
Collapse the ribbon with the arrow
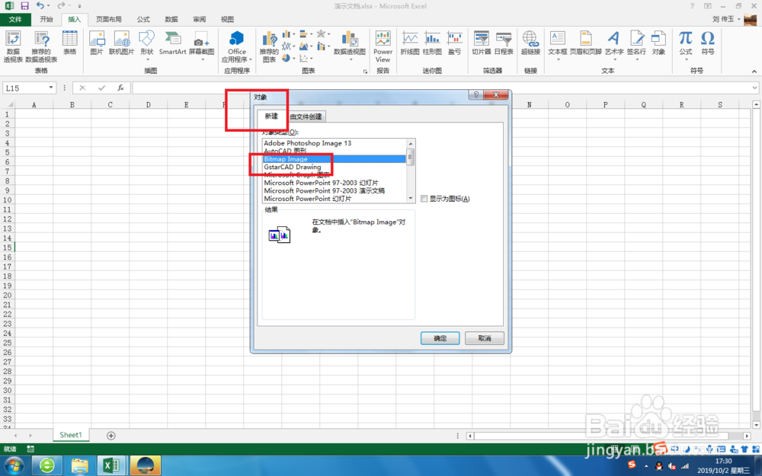tap(754, 72)
